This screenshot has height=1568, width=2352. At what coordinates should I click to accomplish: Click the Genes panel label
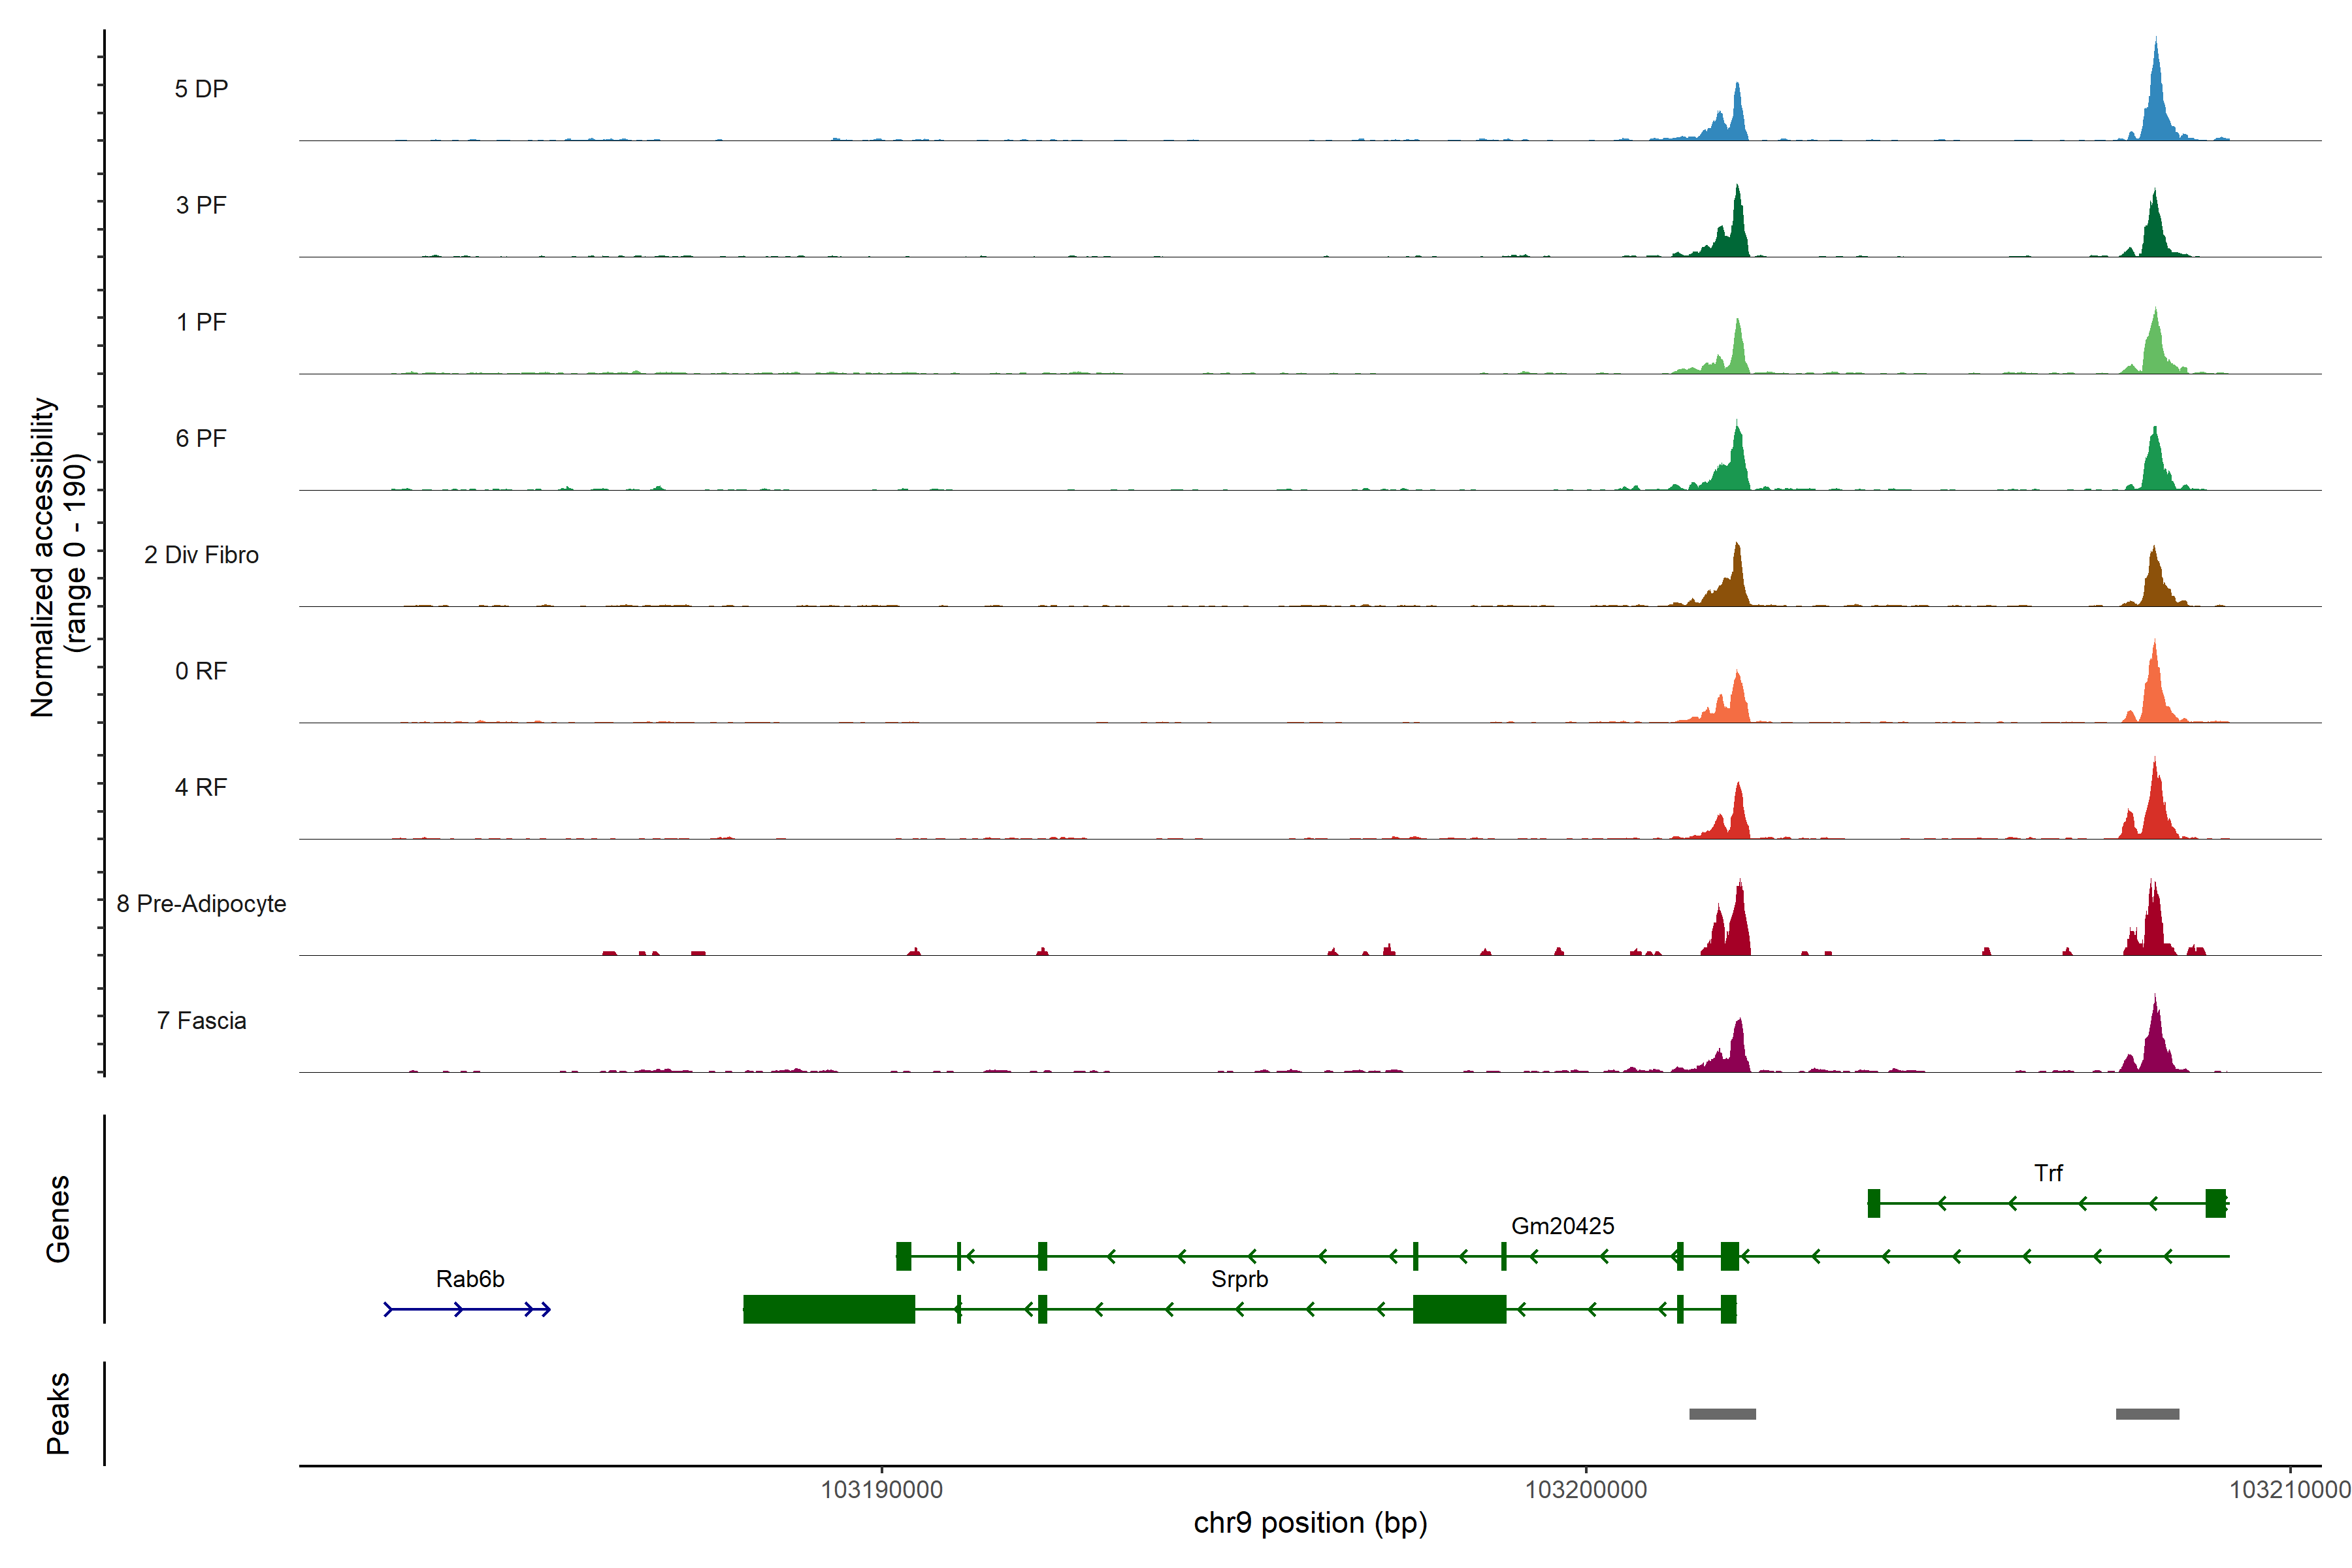point(58,1219)
